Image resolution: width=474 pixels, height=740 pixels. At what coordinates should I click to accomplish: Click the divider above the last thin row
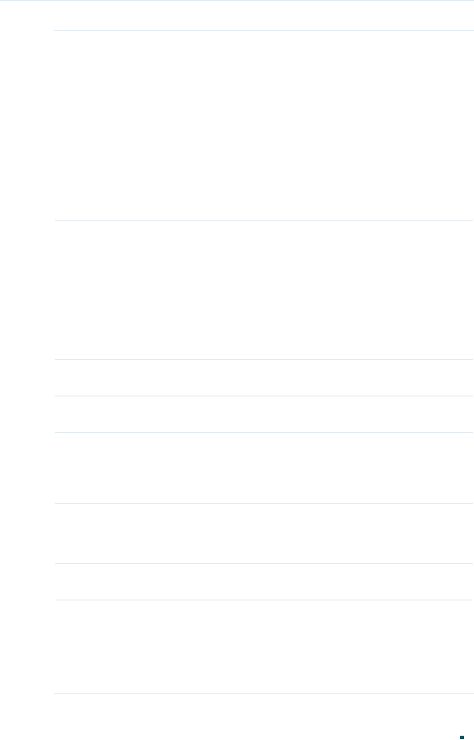264,563
